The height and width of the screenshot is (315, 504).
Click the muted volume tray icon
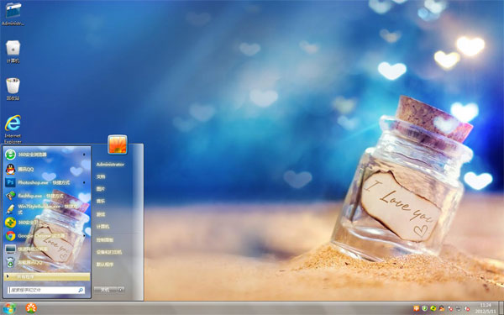(467, 308)
